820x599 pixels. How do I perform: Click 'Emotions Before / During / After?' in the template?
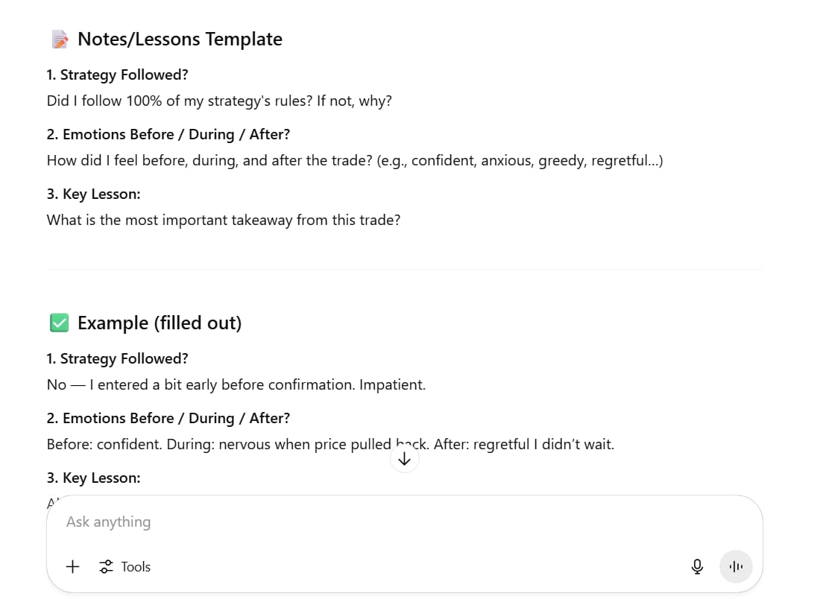click(x=176, y=135)
